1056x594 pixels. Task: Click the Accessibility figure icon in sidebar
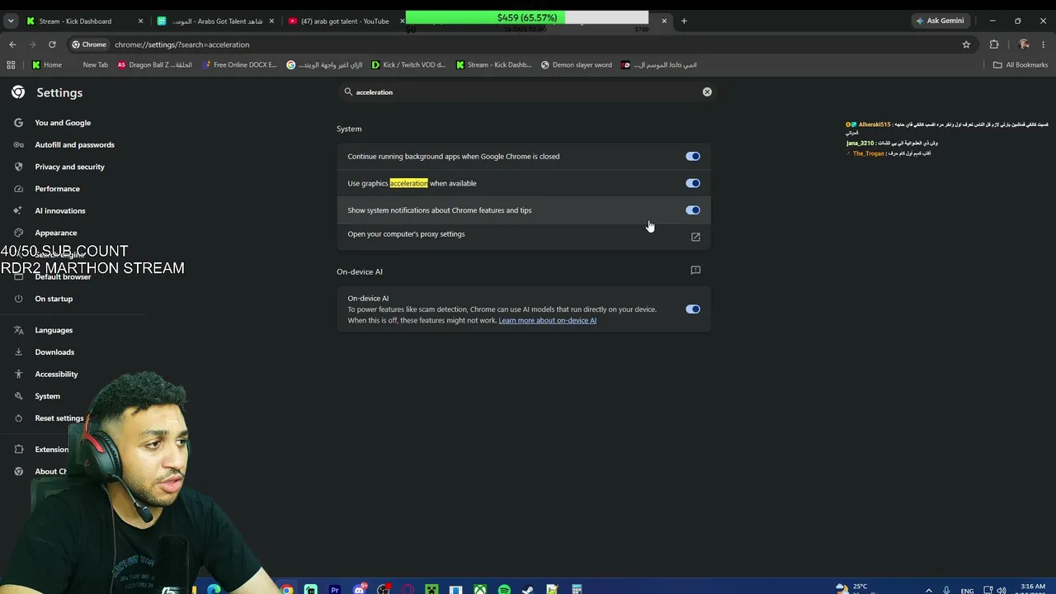(18, 374)
